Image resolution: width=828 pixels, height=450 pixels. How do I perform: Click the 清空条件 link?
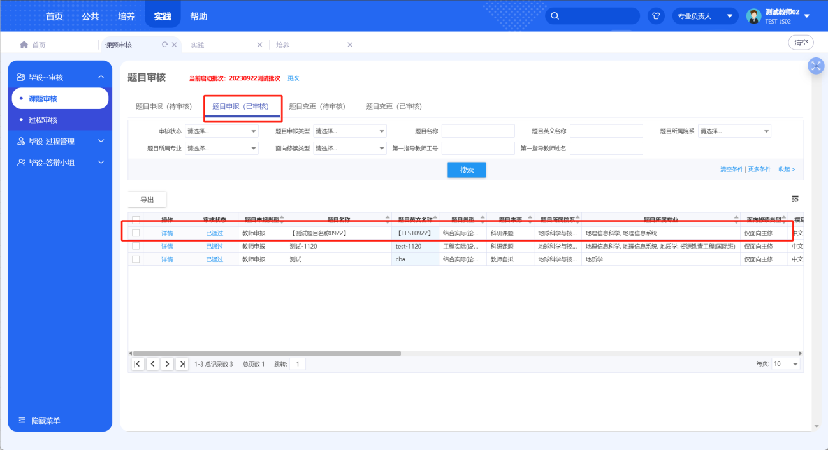732,170
